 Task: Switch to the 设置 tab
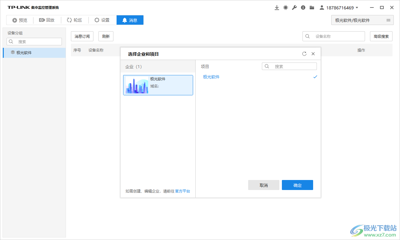click(102, 20)
